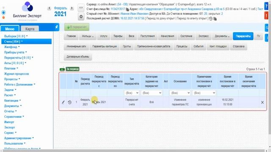View history clock icon in row 1

(x=69, y=102)
